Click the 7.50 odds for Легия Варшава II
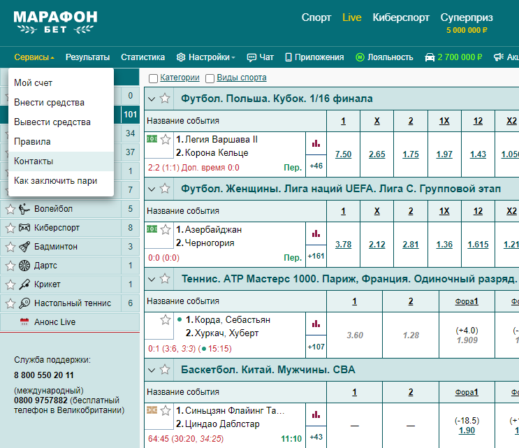Viewport: 519px width, 448px height. click(x=343, y=154)
